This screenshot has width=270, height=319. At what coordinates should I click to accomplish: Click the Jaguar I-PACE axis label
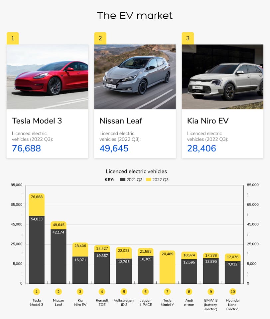[145, 302]
